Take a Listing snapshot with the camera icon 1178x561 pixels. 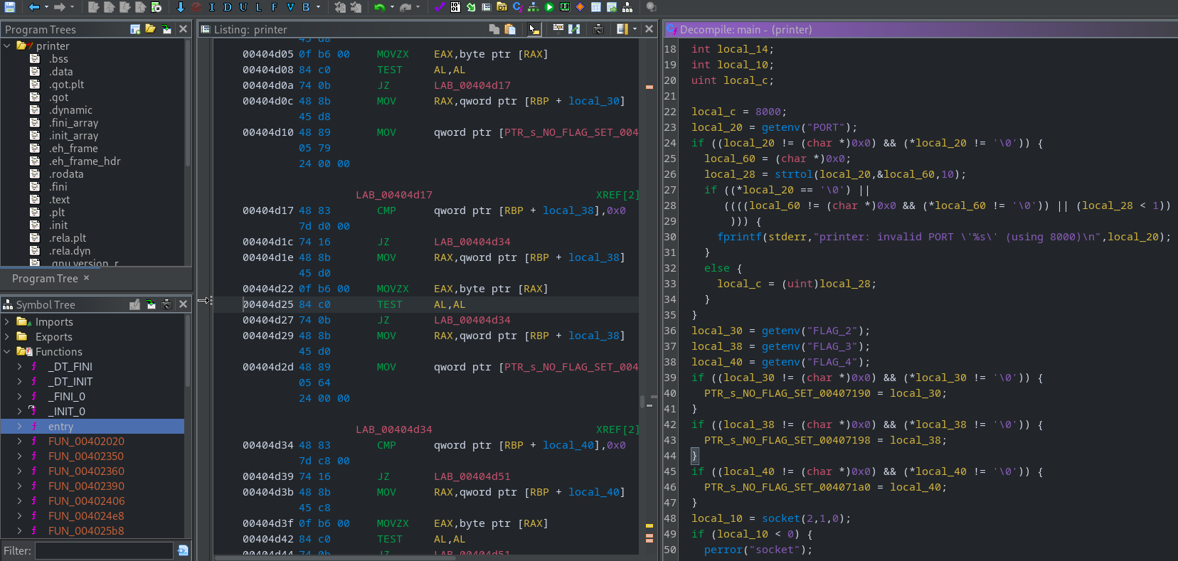point(598,29)
